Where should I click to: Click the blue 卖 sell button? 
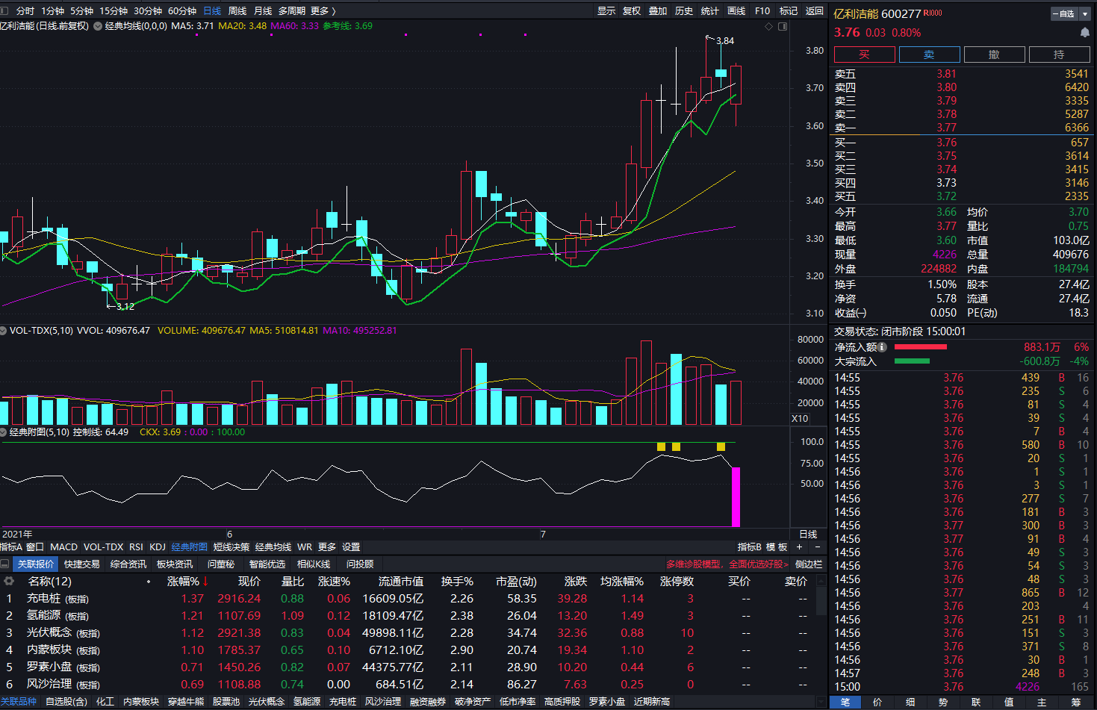pyautogui.click(x=929, y=55)
